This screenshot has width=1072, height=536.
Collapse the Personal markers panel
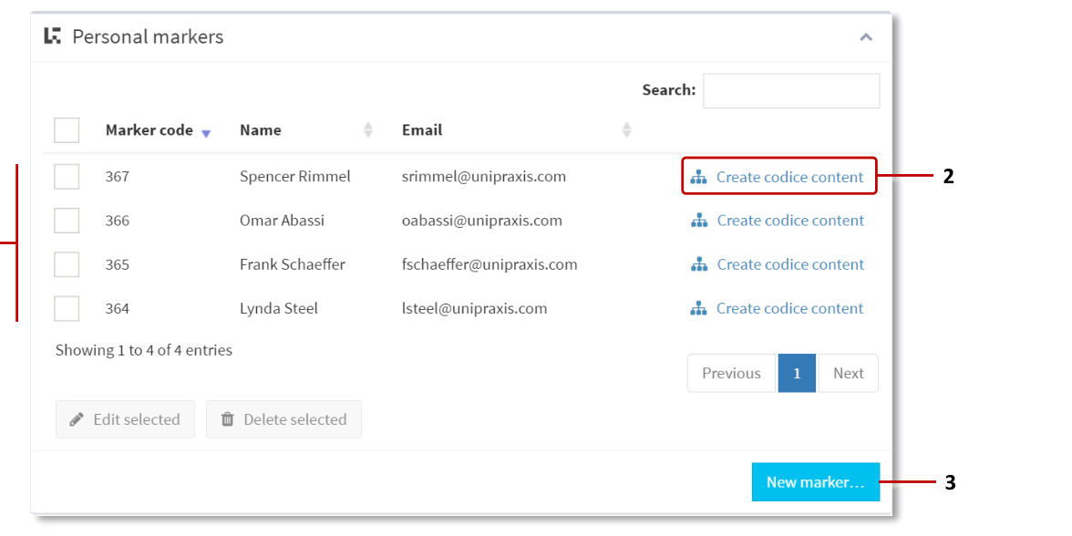866,37
